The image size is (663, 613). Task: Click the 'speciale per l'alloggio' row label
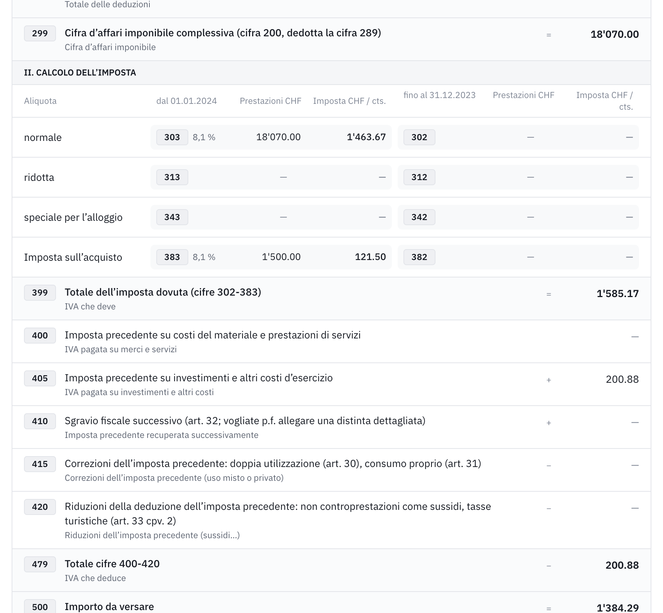[x=73, y=217]
